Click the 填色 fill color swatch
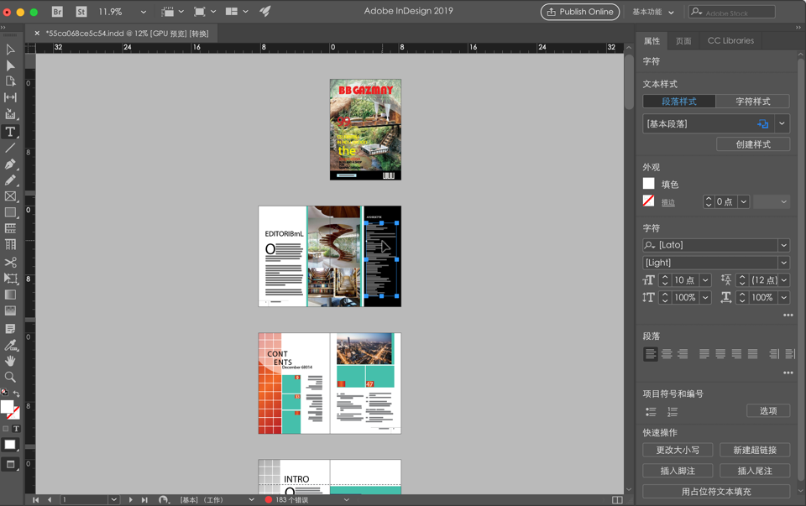This screenshot has height=506, width=806. click(648, 183)
